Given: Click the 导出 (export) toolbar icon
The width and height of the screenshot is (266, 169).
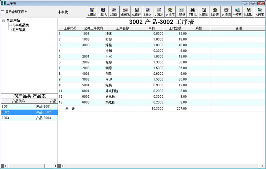Looking at the screenshot, I should pyautogui.click(x=159, y=12).
